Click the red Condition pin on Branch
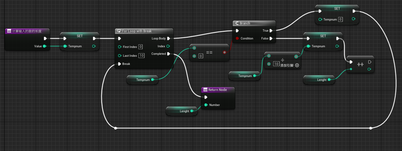This screenshot has height=151, width=402. click(x=237, y=38)
